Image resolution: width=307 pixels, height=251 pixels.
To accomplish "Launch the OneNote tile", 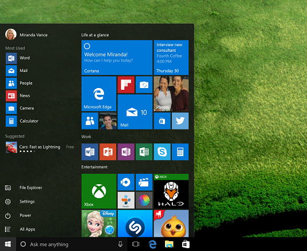I will click(126, 152).
